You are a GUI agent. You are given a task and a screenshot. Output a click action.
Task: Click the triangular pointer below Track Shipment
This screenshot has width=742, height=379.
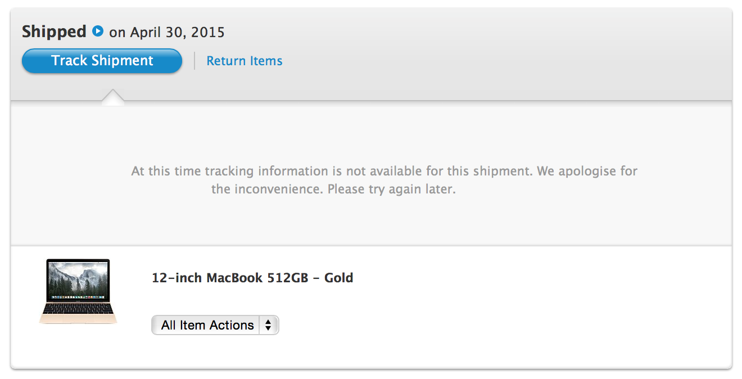[113, 97]
